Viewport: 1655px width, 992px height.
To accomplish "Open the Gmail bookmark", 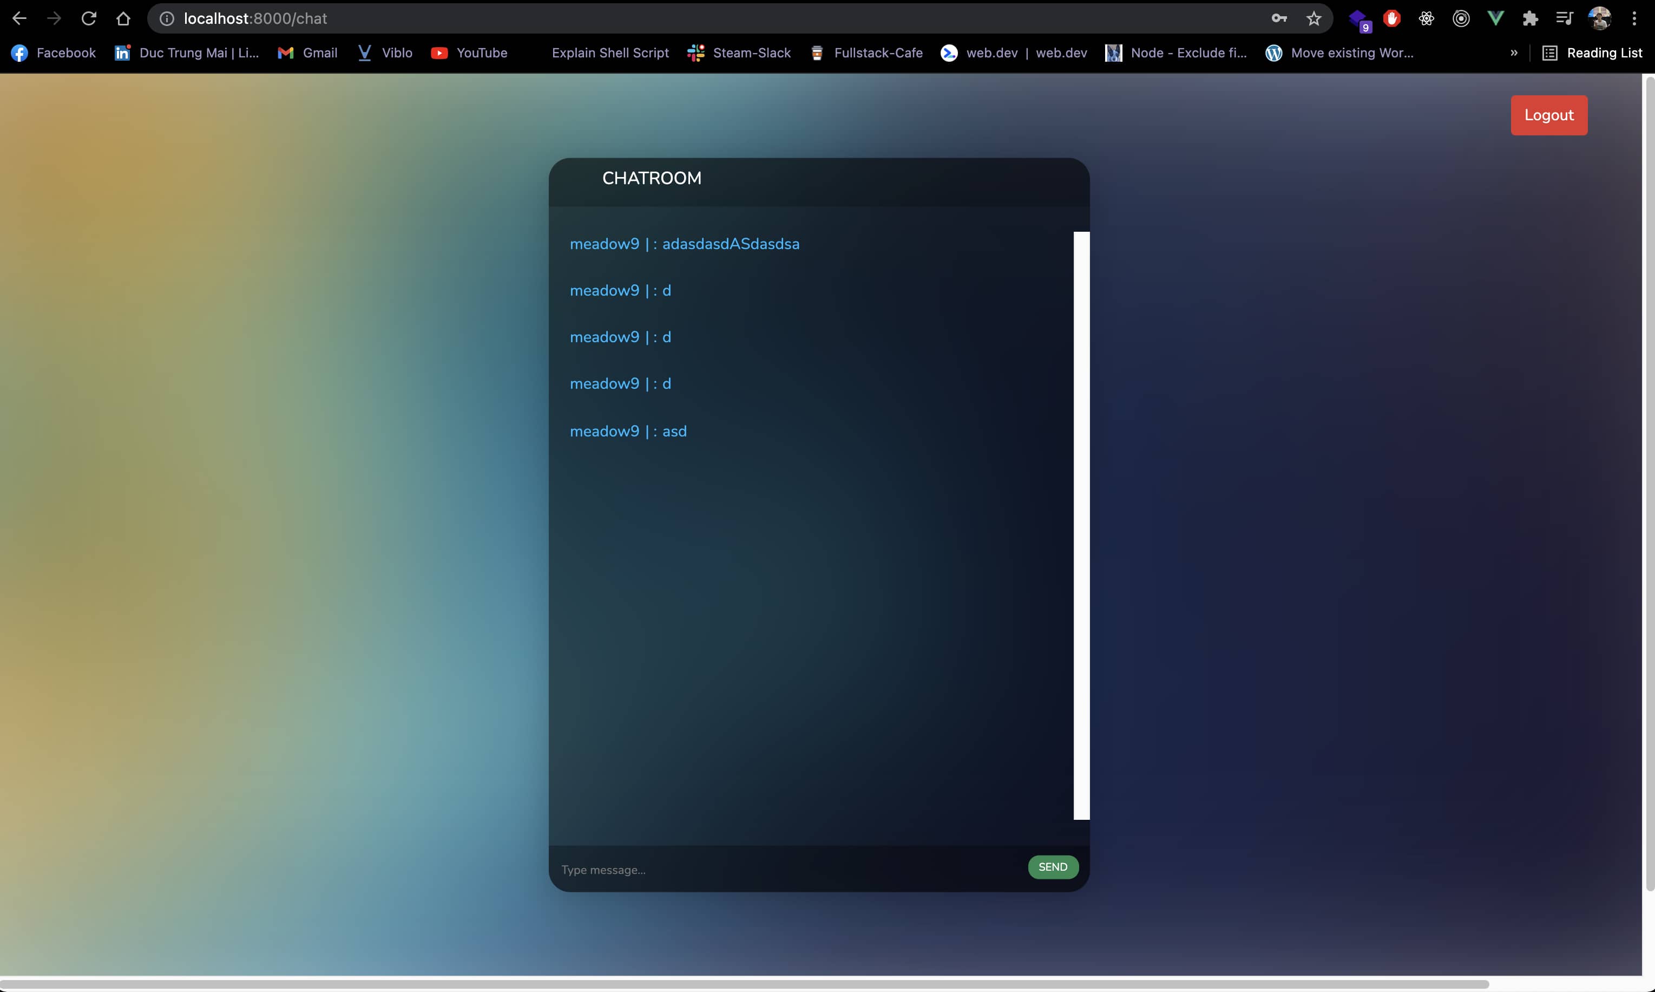I will (x=307, y=53).
